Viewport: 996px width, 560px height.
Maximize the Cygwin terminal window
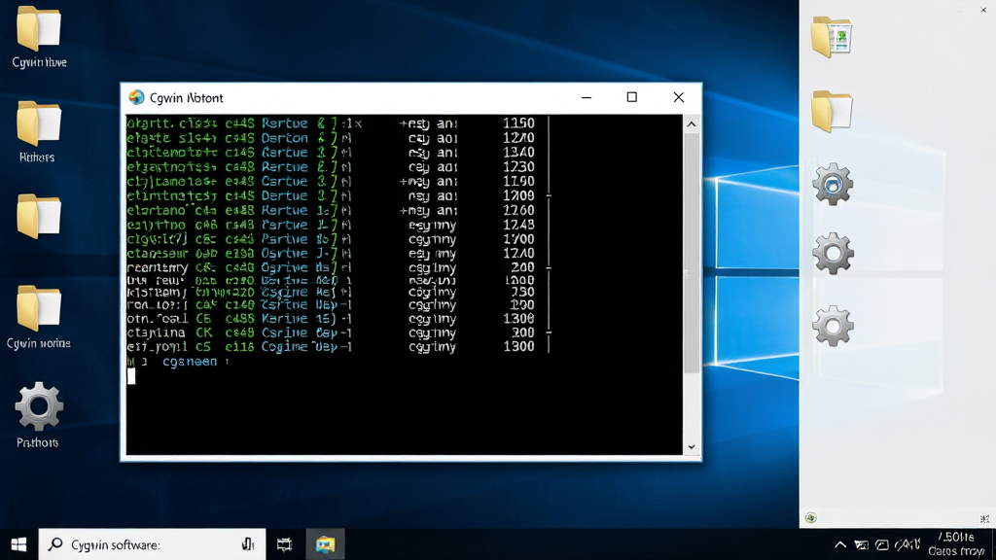pos(632,97)
